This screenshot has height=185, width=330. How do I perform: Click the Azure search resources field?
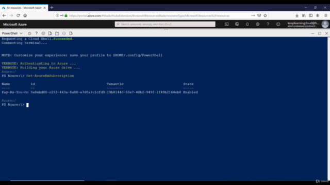[165, 24]
